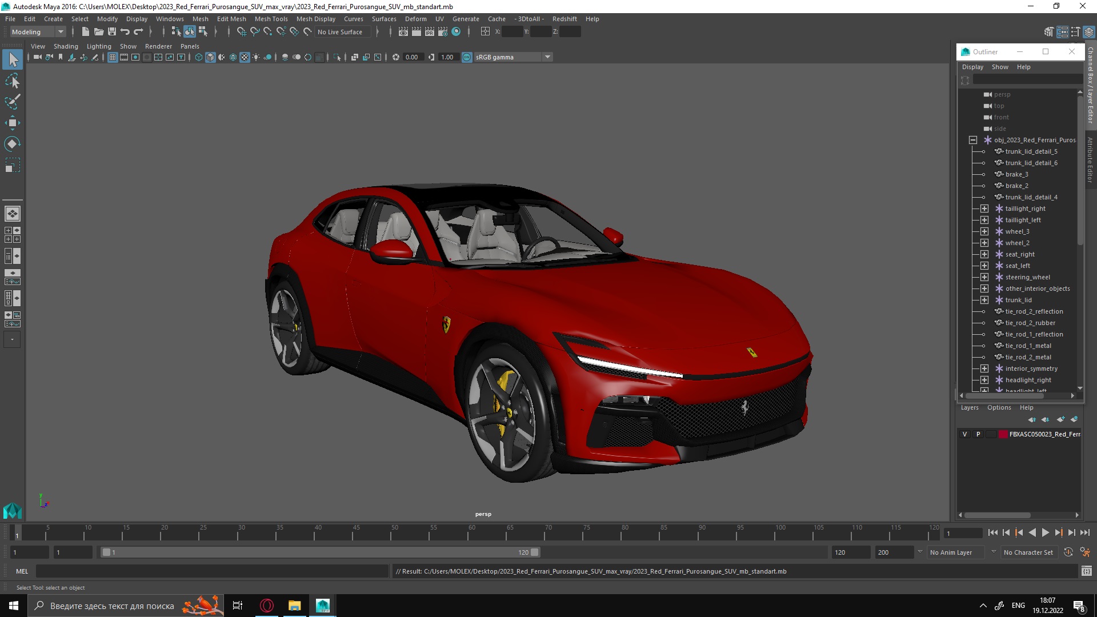Image resolution: width=1097 pixels, height=617 pixels.
Task: Open viewport Renderer menu
Action: pos(158,46)
